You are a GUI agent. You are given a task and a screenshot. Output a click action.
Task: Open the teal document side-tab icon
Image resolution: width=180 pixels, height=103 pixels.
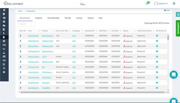177,14
